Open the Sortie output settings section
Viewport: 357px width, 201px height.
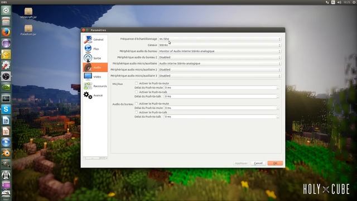point(95,58)
